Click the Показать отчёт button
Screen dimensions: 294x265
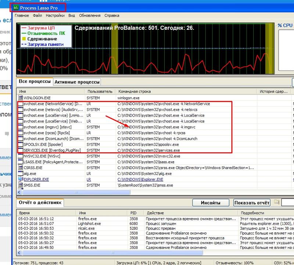coord(252,203)
